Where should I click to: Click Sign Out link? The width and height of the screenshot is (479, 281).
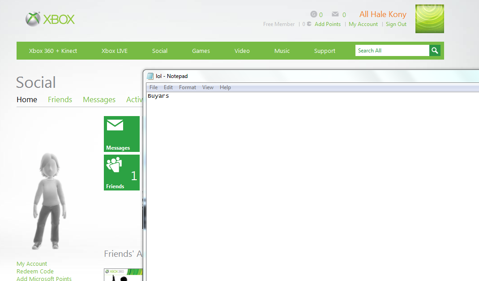tap(396, 24)
